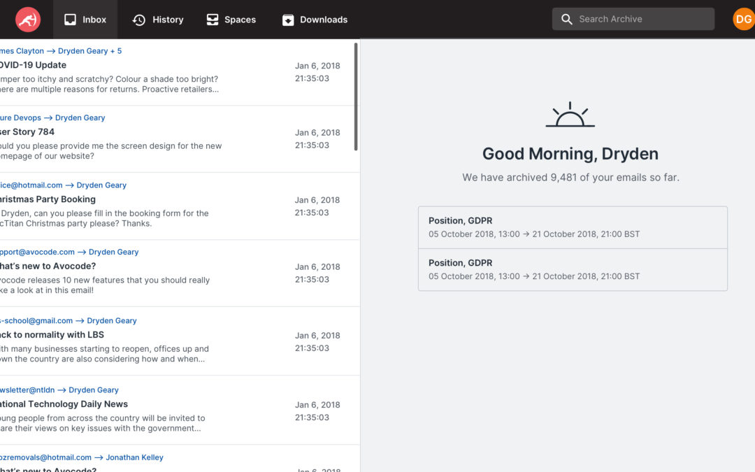Click the red app logo icon
Screen dimensions: 755x472
tap(28, 20)
